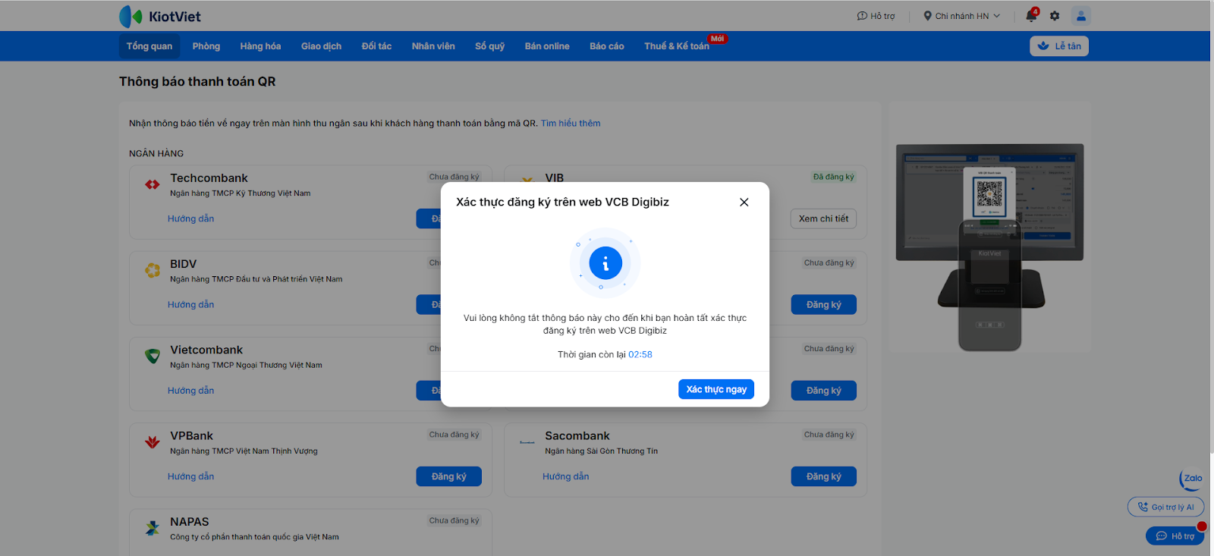
Task: Click VPBank Đăng ký button
Action: pos(449,476)
